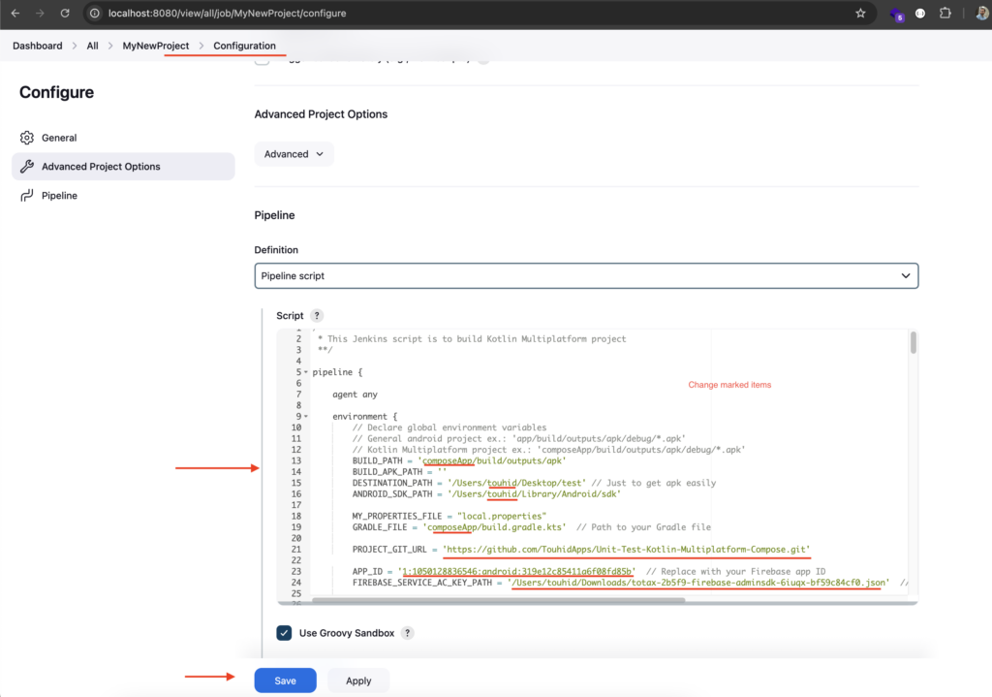Click the Configuration breadcrumb

(x=244, y=46)
